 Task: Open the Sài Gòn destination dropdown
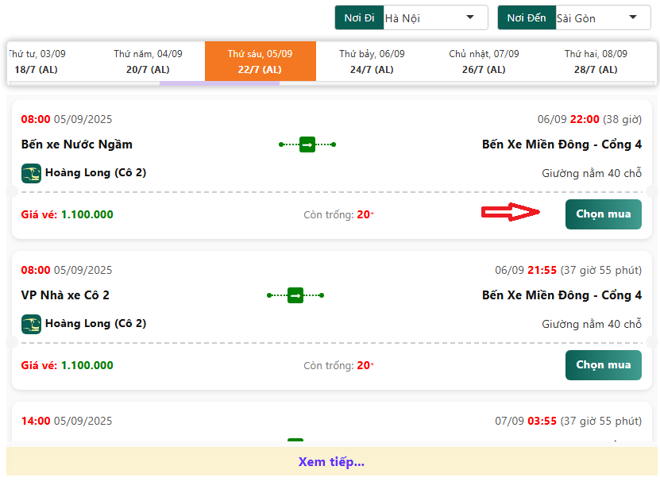click(602, 17)
